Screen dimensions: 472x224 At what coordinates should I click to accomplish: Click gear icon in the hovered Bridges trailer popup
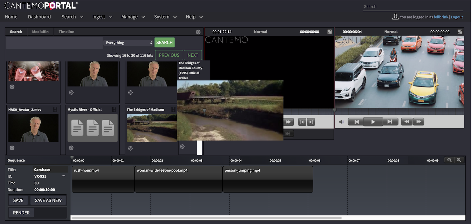point(182,147)
